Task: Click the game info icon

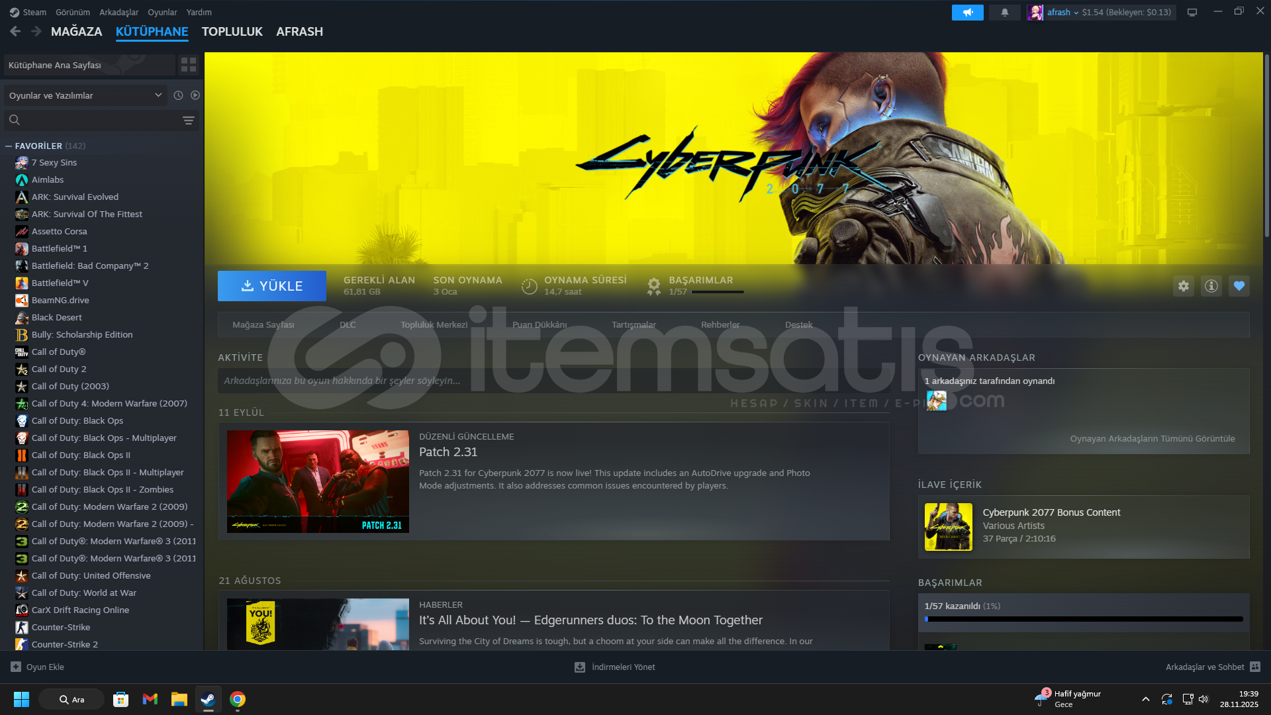Action: pyautogui.click(x=1211, y=286)
